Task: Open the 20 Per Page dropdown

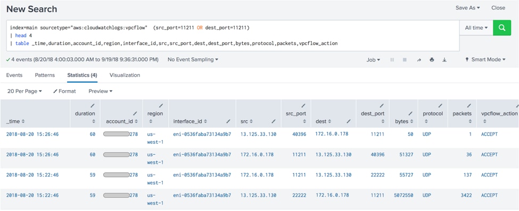Action: 24,91
